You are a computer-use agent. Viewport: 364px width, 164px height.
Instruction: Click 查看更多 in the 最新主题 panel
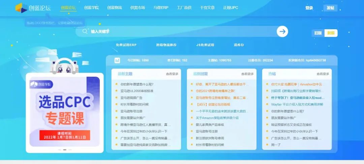[x=172, y=74]
